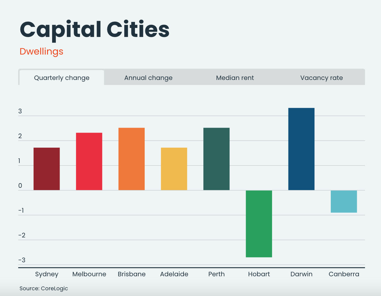Select the orange Brisbane bar
Screen dimensions: 381x296
pyautogui.click(x=131, y=159)
